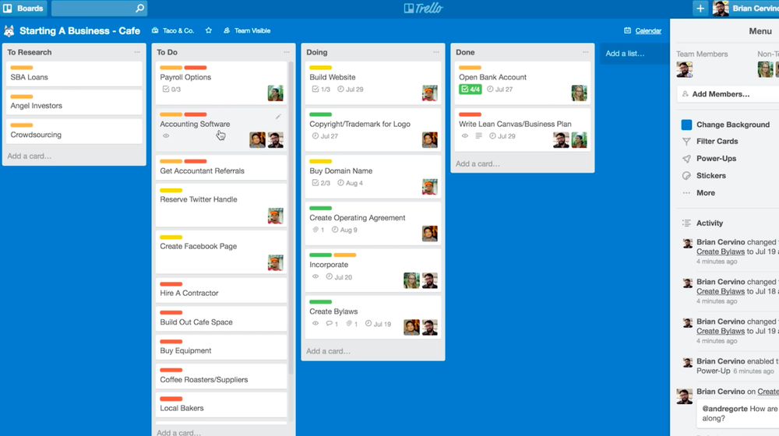Click the Power-Ups rocket icon
Viewport: 779px width, 436px height.
[x=686, y=159]
